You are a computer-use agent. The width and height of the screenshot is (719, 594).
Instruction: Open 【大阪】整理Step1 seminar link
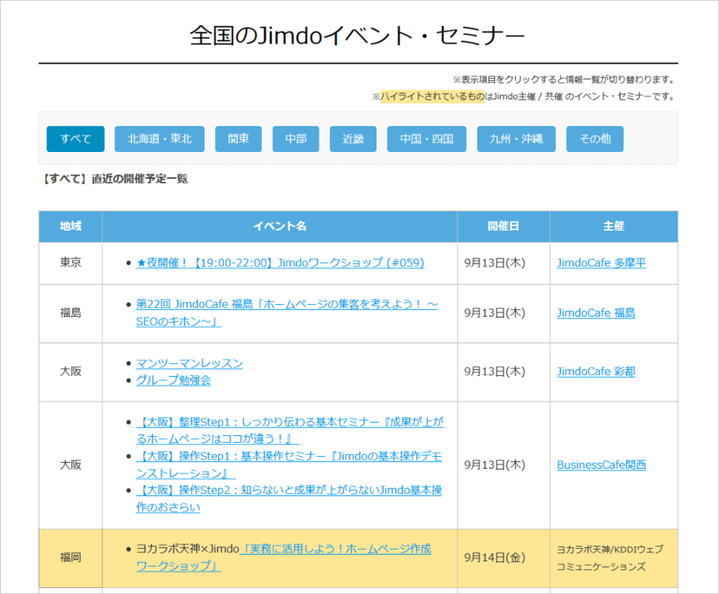tap(290, 430)
